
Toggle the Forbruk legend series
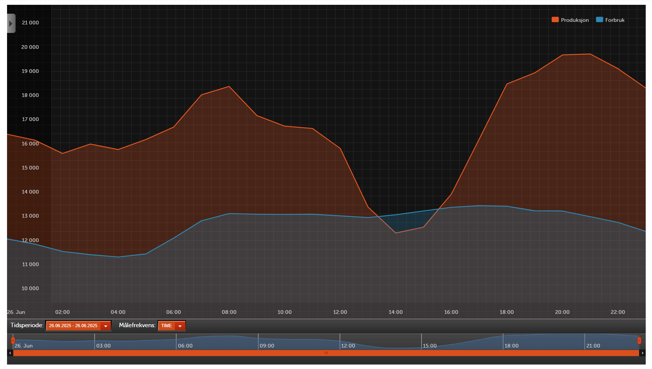[610, 20]
